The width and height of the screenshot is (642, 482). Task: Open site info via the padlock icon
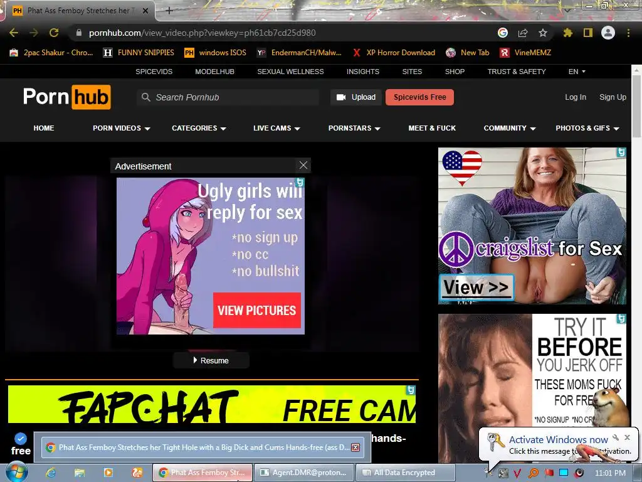79,33
